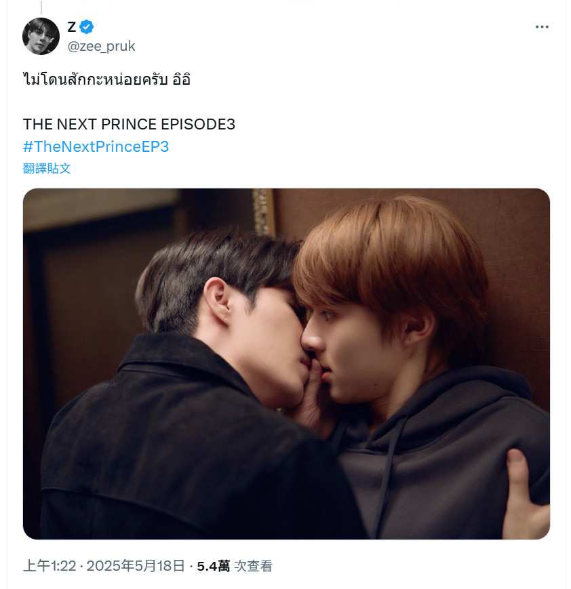Viewport: 571px width, 589px height.
Task: Click the Thai caption text line
Action: point(106,79)
